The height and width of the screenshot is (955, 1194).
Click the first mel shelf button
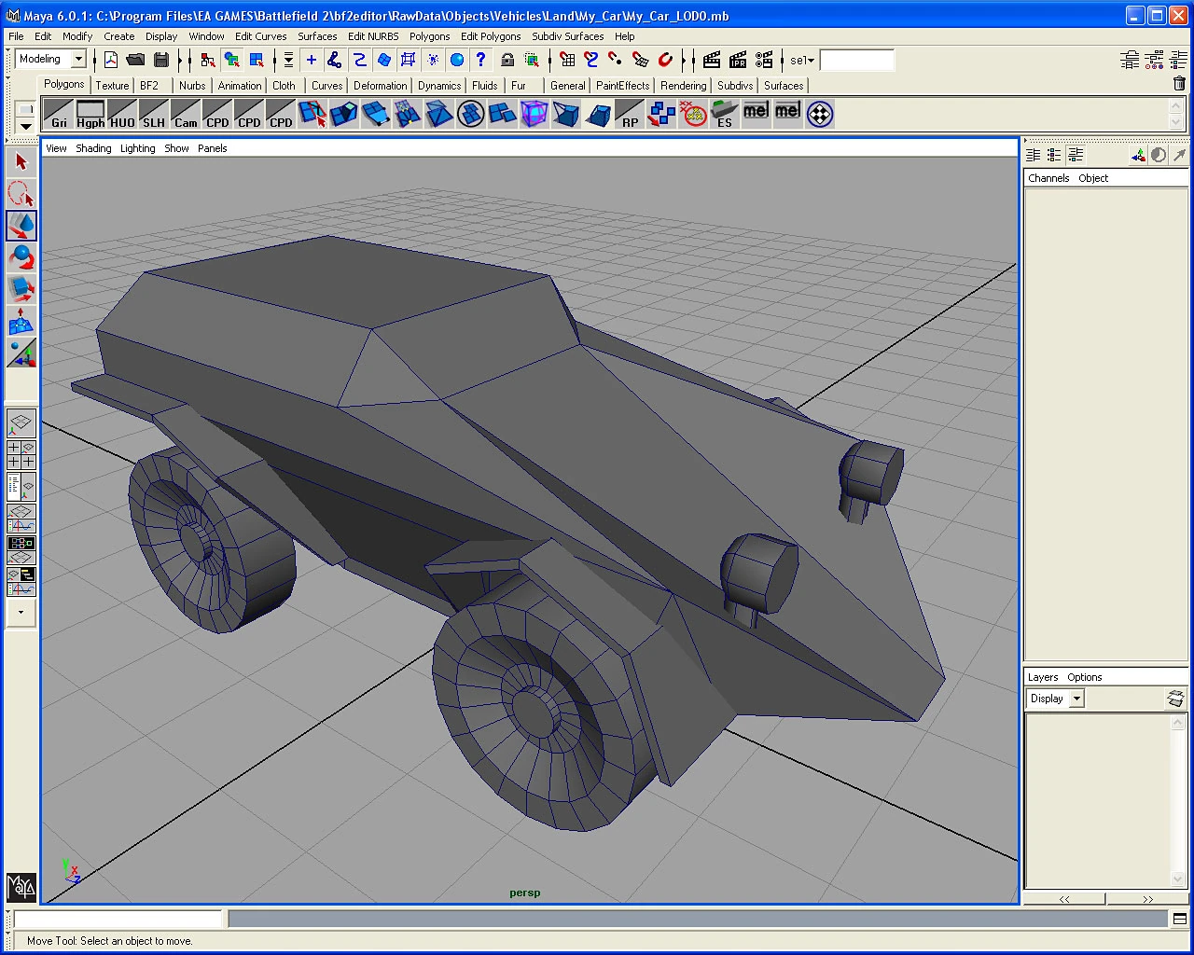pos(756,113)
